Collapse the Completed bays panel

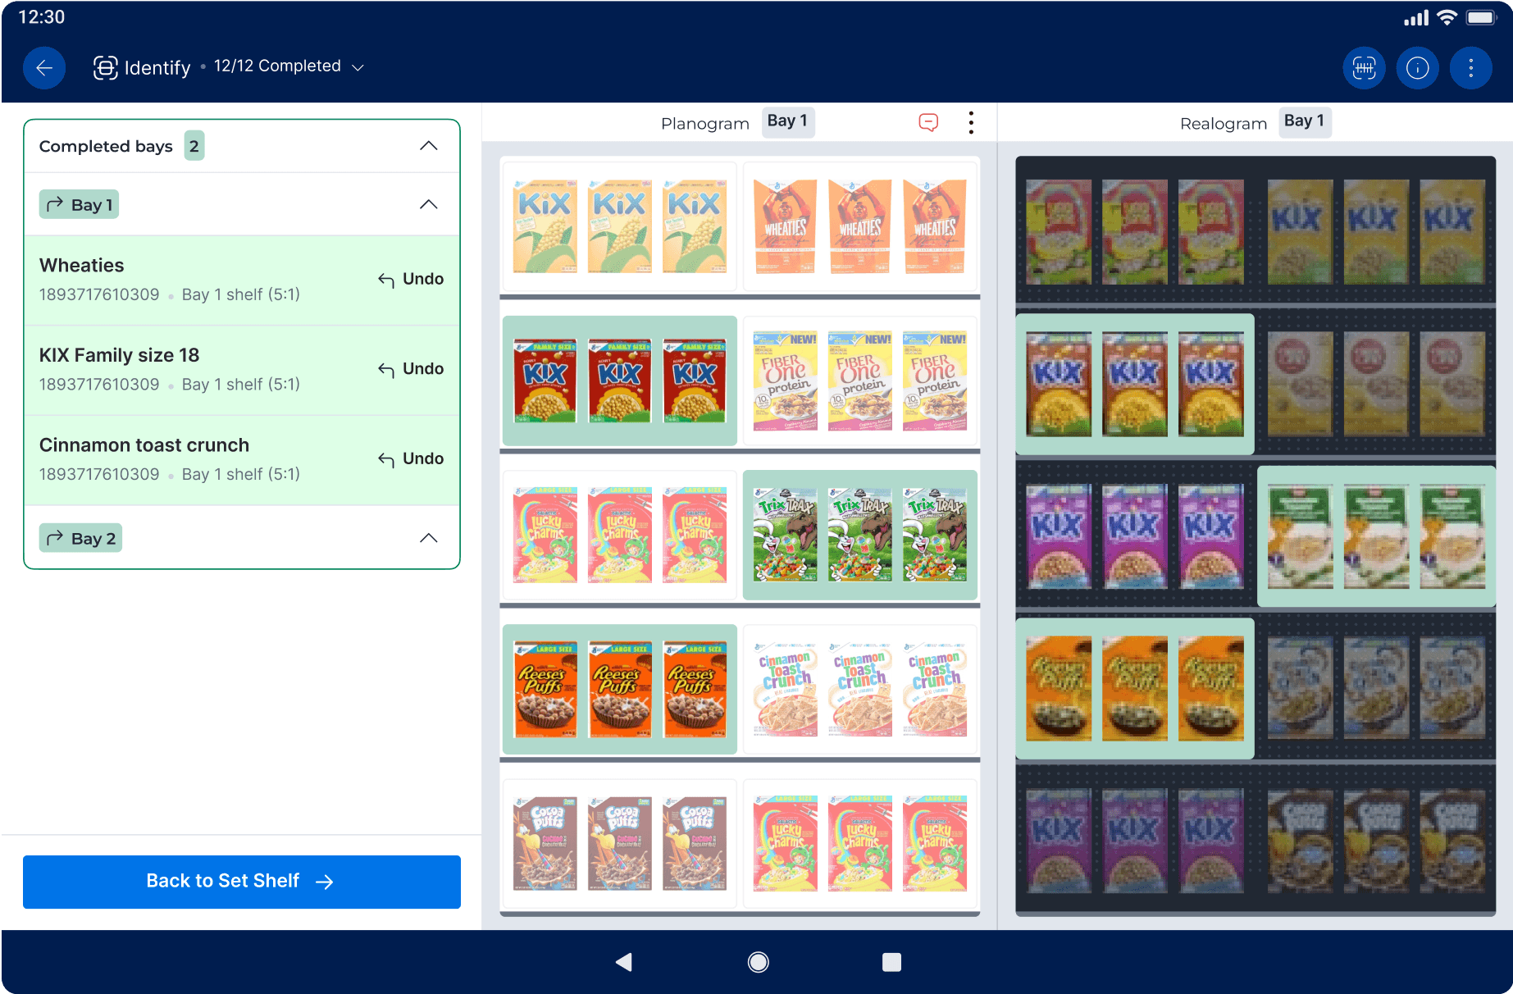click(429, 146)
